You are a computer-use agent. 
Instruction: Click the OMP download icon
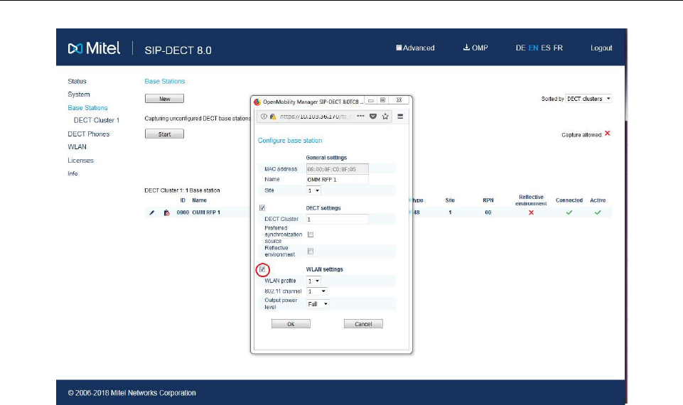click(x=466, y=48)
